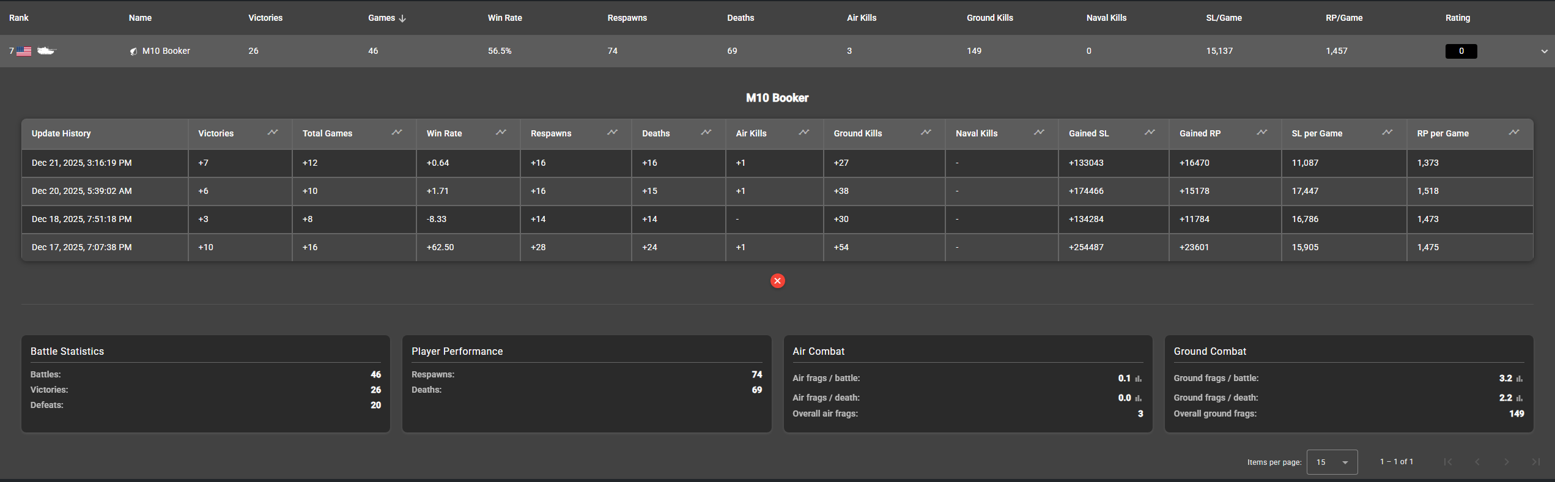Open Ground frags per battle bar chart
The height and width of the screenshot is (482, 1555).
1520,379
